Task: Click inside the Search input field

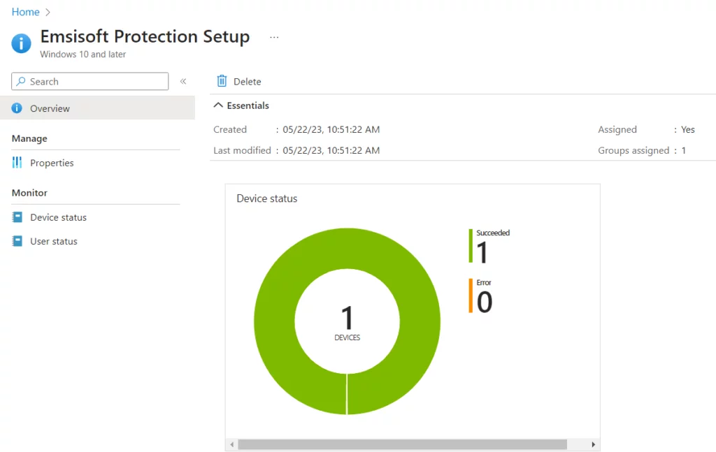Action: click(96, 82)
